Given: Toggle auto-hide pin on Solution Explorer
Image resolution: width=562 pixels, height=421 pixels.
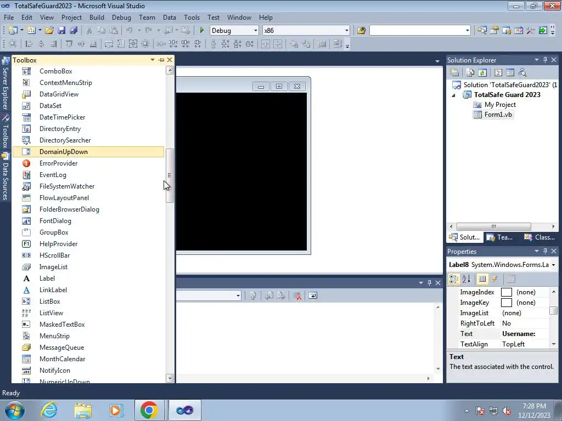Looking at the screenshot, I should (x=545, y=60).
